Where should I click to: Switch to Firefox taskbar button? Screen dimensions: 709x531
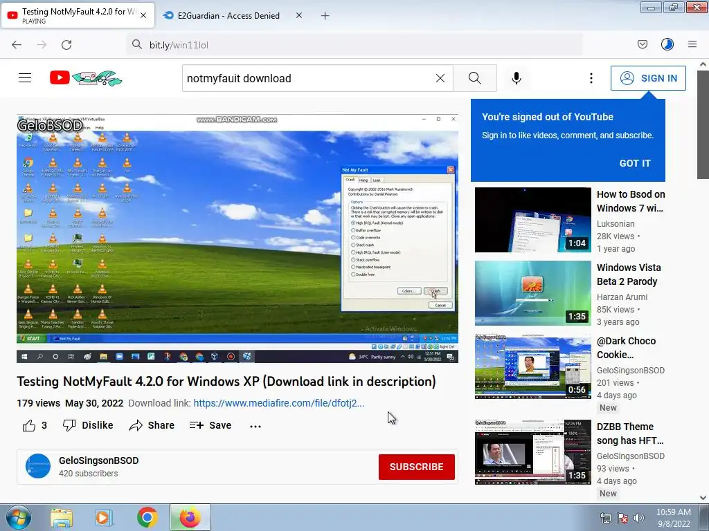click(190, 517)
